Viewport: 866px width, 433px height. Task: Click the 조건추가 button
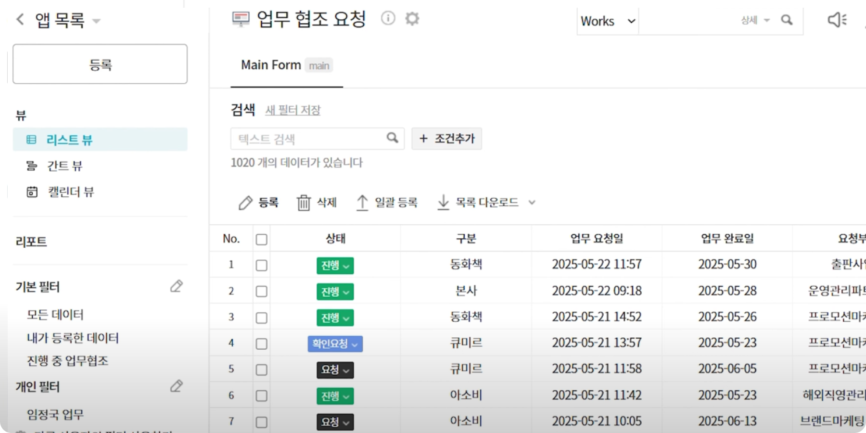[446, 139]
